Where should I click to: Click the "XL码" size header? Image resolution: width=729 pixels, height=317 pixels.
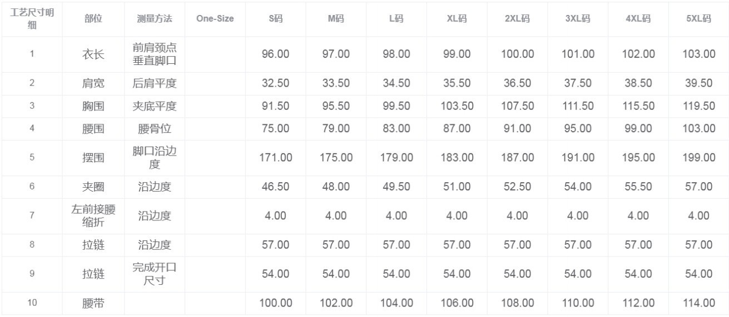pyautogui.click(x=457, y=18)
